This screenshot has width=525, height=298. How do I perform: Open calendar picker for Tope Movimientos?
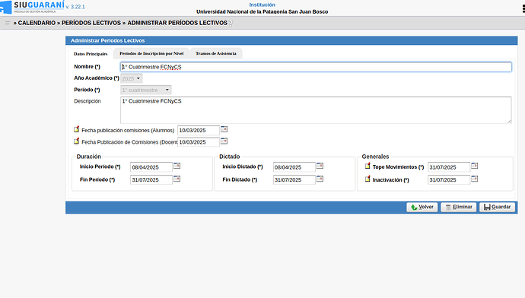tap(475, 166)
